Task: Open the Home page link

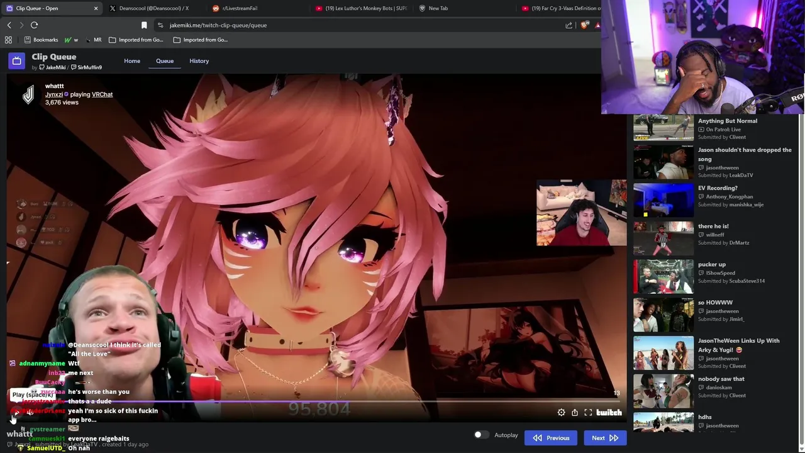Action: (x=132, y=61)
